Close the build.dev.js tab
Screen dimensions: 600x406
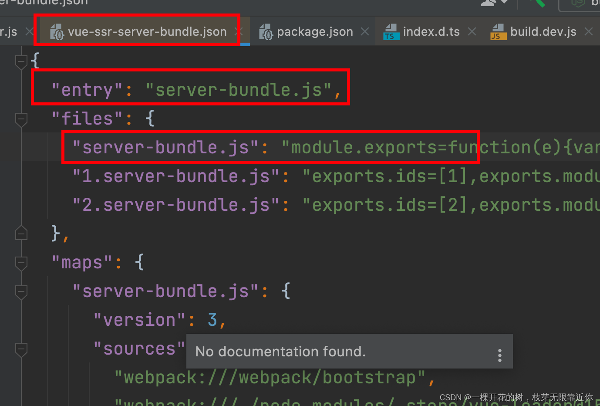(x=589, y=31)
